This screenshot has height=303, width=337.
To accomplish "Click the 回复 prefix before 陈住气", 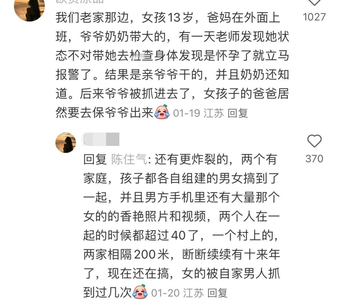I will [x=95, y=159].
